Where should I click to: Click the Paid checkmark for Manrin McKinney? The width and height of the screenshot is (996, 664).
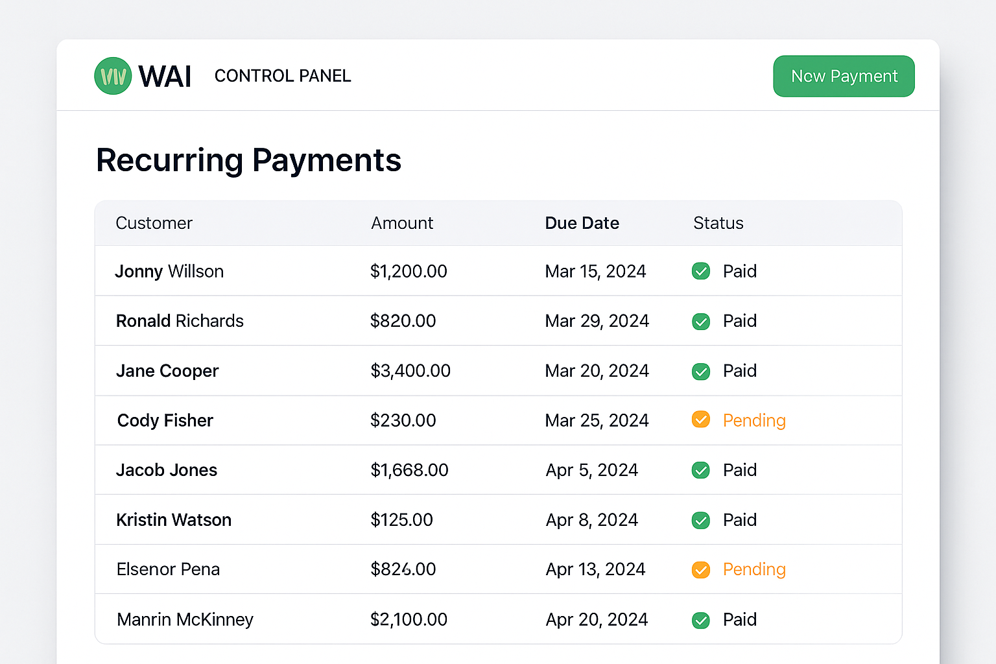tap(701, 620)
